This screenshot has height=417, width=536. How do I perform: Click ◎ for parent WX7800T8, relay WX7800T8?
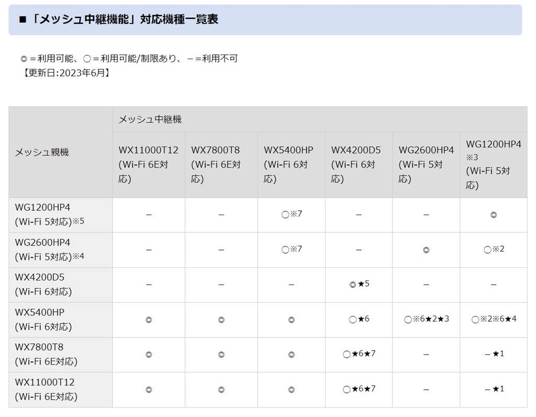pyautogui.click(x=221, y=355)
